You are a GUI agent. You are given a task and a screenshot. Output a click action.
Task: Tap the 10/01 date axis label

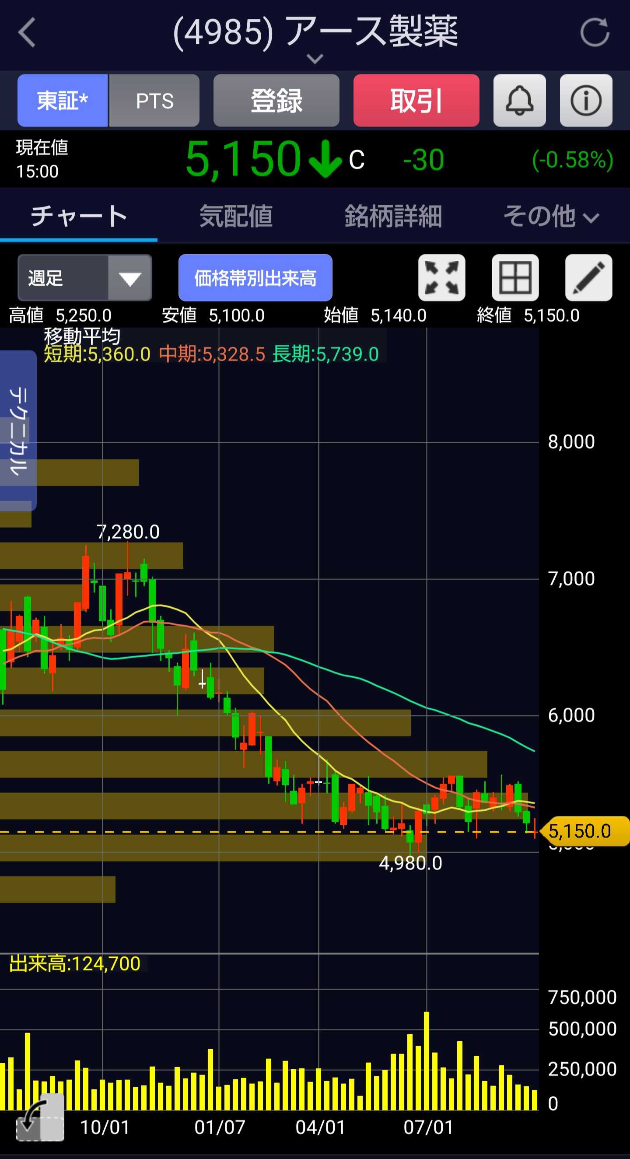[105, 1127]
